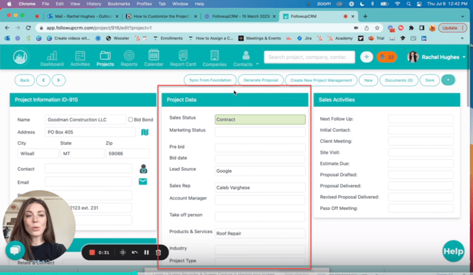This screenshot has height=275, width=473.
Task: Open the Sales Status field showing Contract
Action: point(260,119)
